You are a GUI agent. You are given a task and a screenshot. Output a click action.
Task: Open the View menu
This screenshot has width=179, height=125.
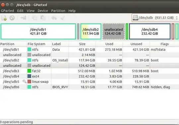tap(30, 11)
